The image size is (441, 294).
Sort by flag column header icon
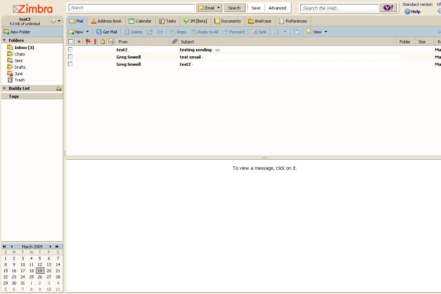[88, 42]
